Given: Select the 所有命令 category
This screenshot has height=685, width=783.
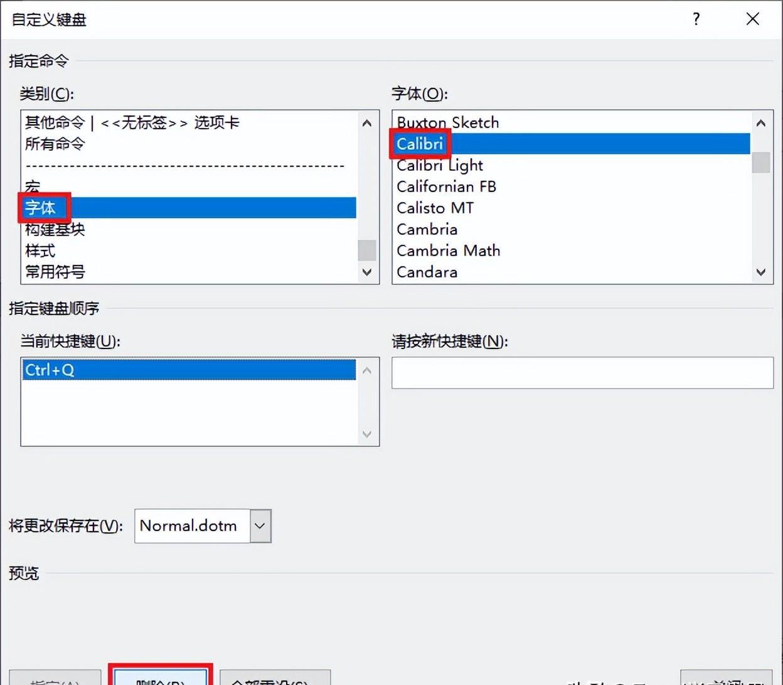Looking at the screenshot, I should (189, 144).
